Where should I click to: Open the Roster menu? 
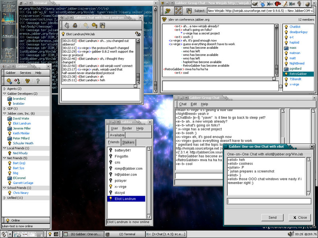127,128
